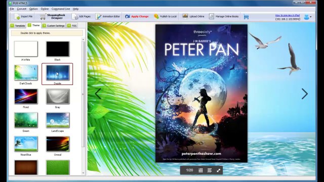Publish to Local output
Viewport: 324px width, 182px height.
(165, 17)
